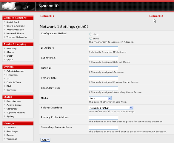Open the Media type dropdown
The image size is (174, 143).
(x=100, y=98)
